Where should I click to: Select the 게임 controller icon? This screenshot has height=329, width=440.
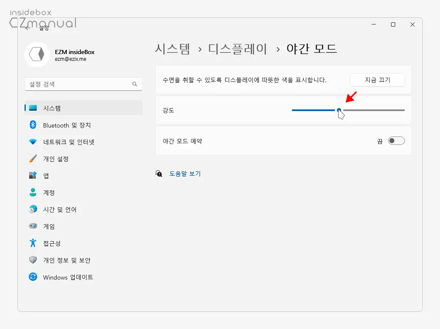[33, 226]
